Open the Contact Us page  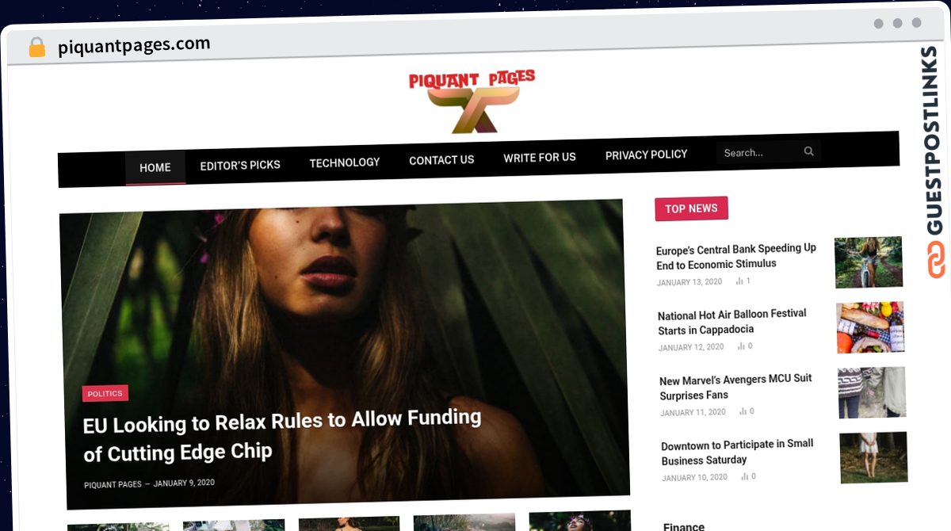441,160
